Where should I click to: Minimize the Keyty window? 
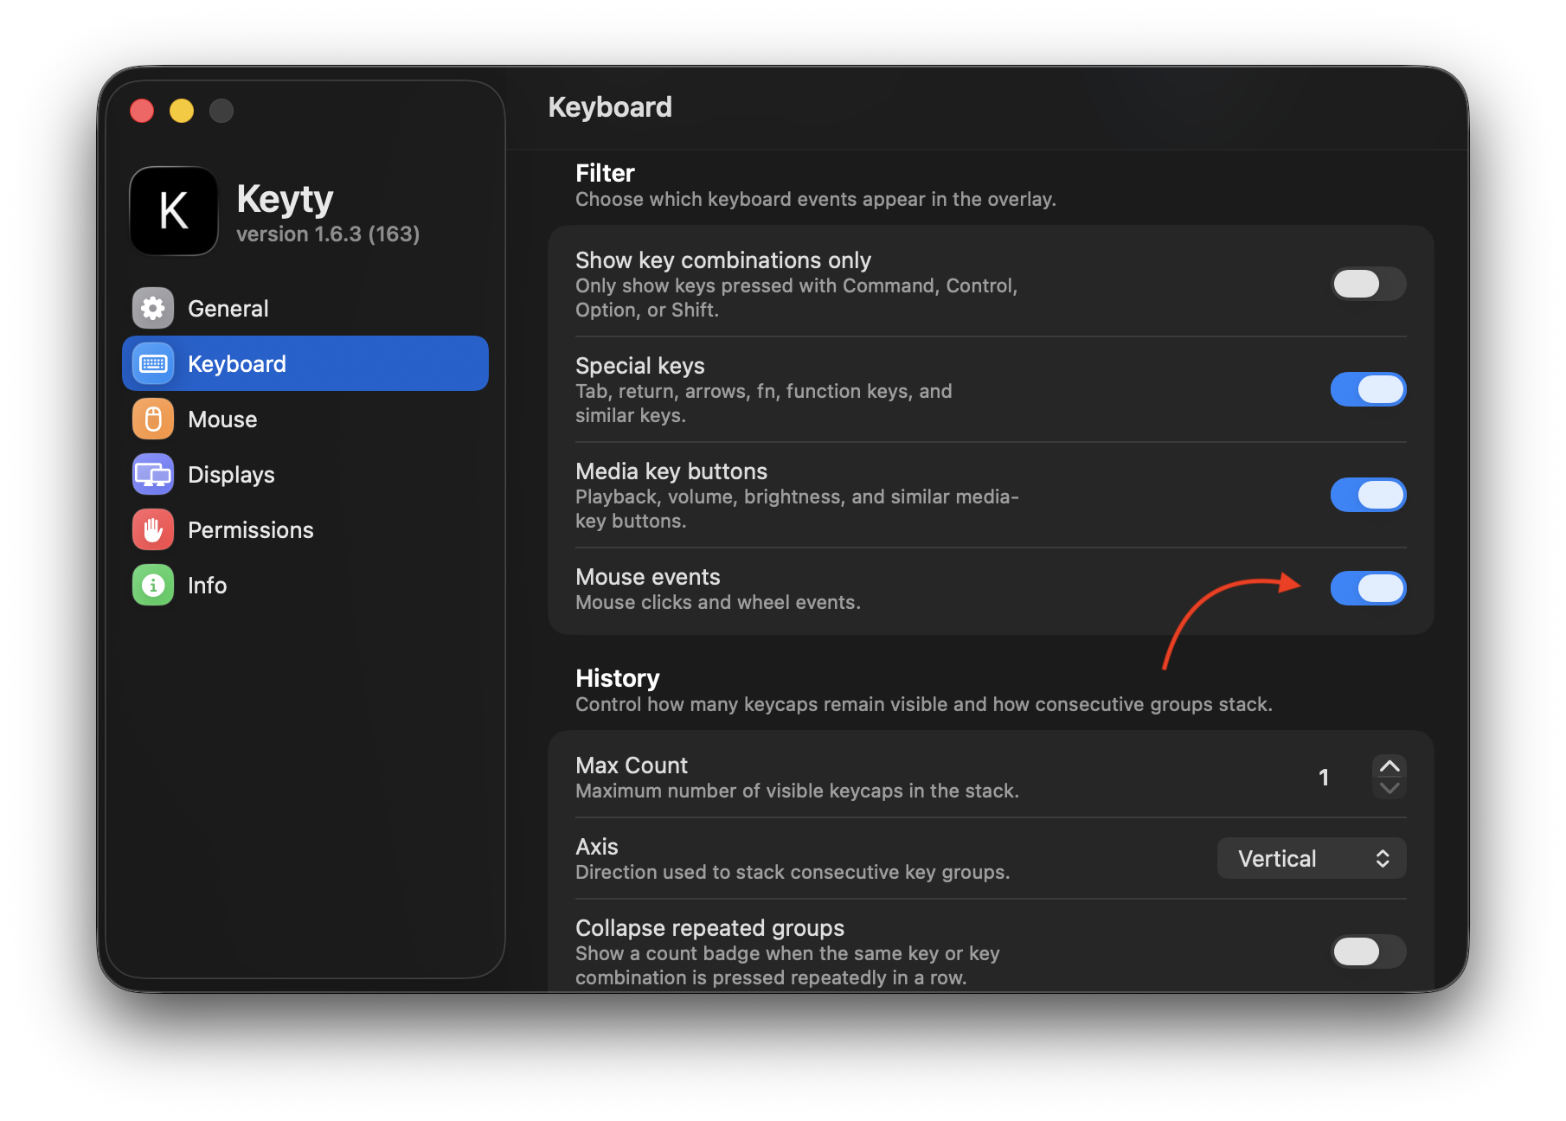coord(182,111)
